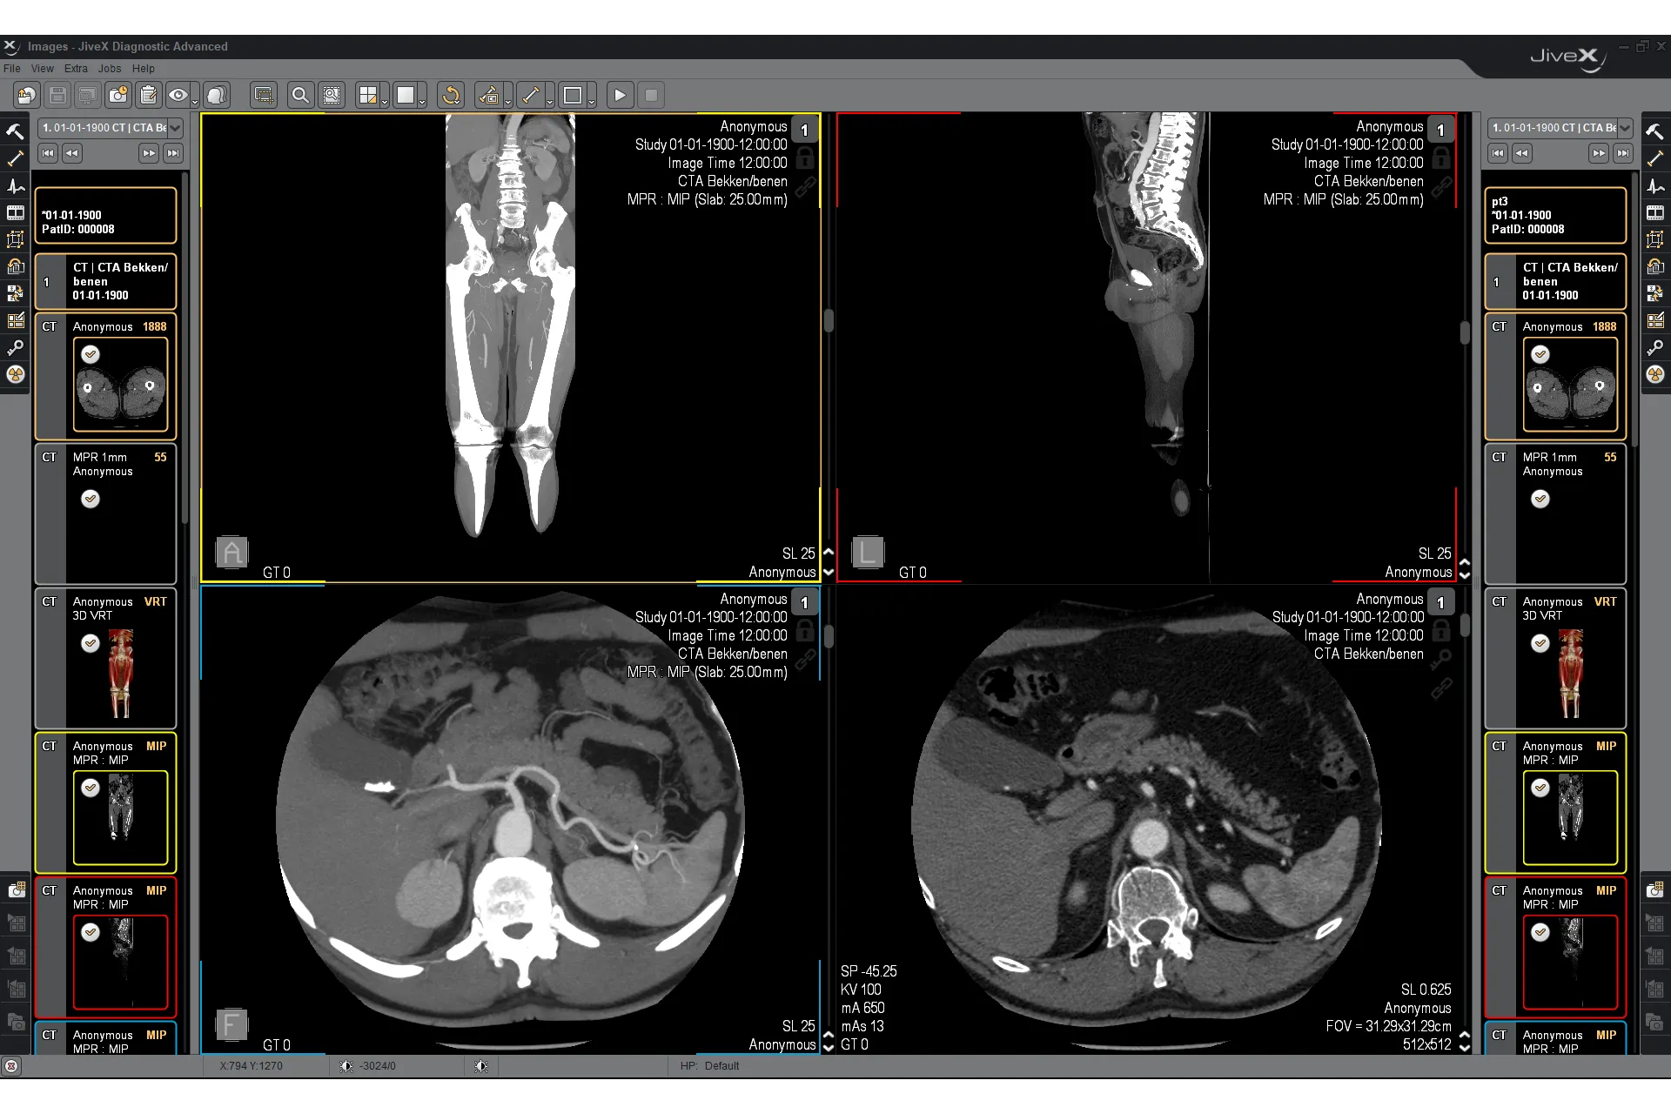Click the rotate image tool icon
Screen dimensions: 1671x1114
[x=451, y=96]
